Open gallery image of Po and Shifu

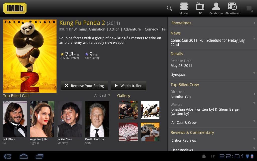(150, 132)
